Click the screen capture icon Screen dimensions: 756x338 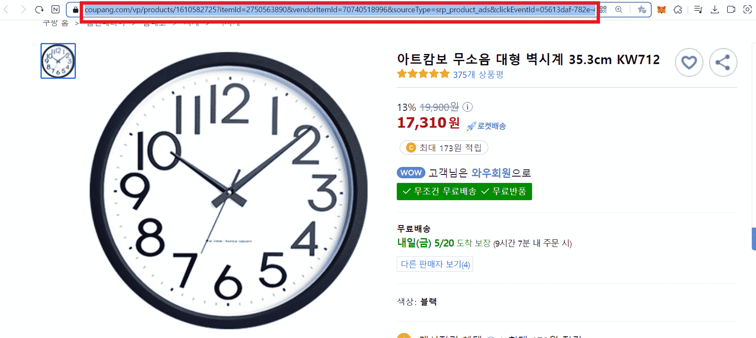748,9
